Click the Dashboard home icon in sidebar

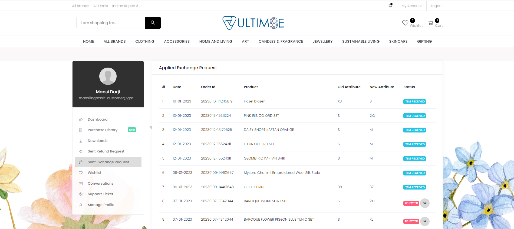(81, 120)
